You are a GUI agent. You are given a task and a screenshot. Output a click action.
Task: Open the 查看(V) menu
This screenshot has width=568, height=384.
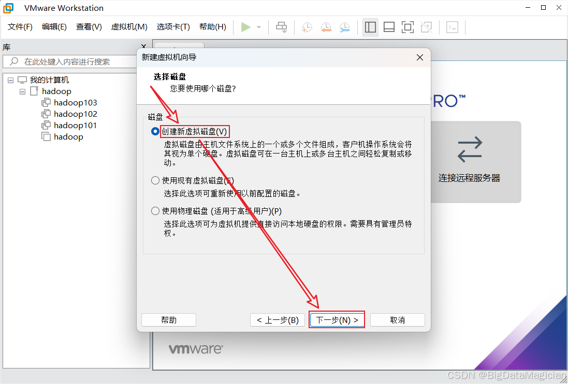coord(89,27)
